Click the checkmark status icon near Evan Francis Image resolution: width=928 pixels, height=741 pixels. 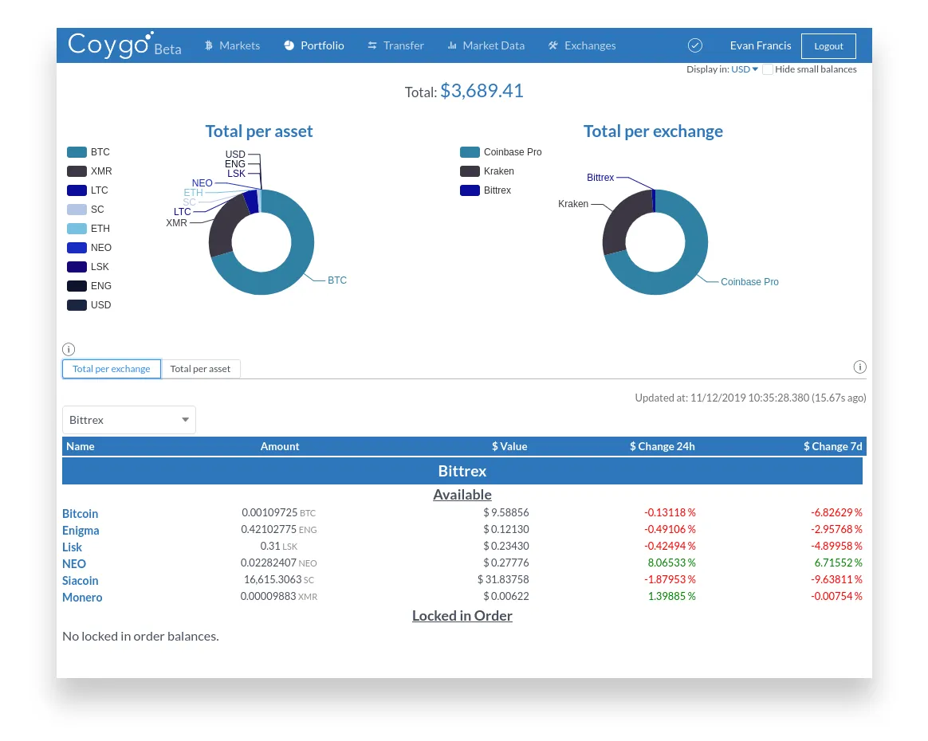pyautogui.click(x=695, y=45)
